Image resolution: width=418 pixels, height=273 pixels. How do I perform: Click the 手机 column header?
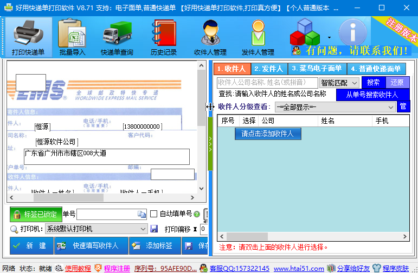pos(391,121)
